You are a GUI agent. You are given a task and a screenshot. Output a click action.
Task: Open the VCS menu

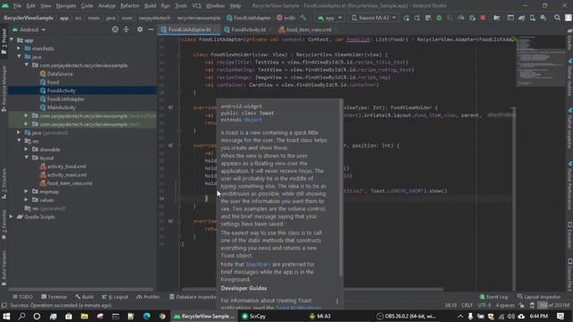(197, 6)
